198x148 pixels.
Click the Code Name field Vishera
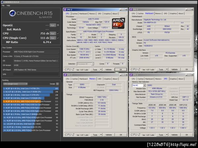coord(85,22)
